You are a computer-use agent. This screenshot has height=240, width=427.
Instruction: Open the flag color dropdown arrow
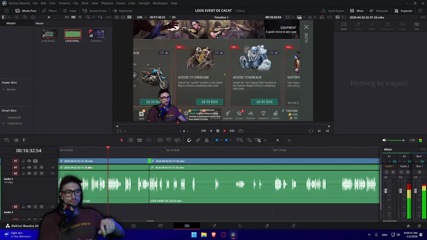(221, 140)
